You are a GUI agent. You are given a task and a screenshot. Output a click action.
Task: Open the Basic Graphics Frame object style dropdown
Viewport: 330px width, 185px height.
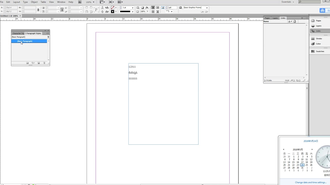(x=207, y=8)
